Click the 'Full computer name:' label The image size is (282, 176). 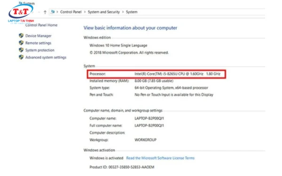(x=106, y=125)
